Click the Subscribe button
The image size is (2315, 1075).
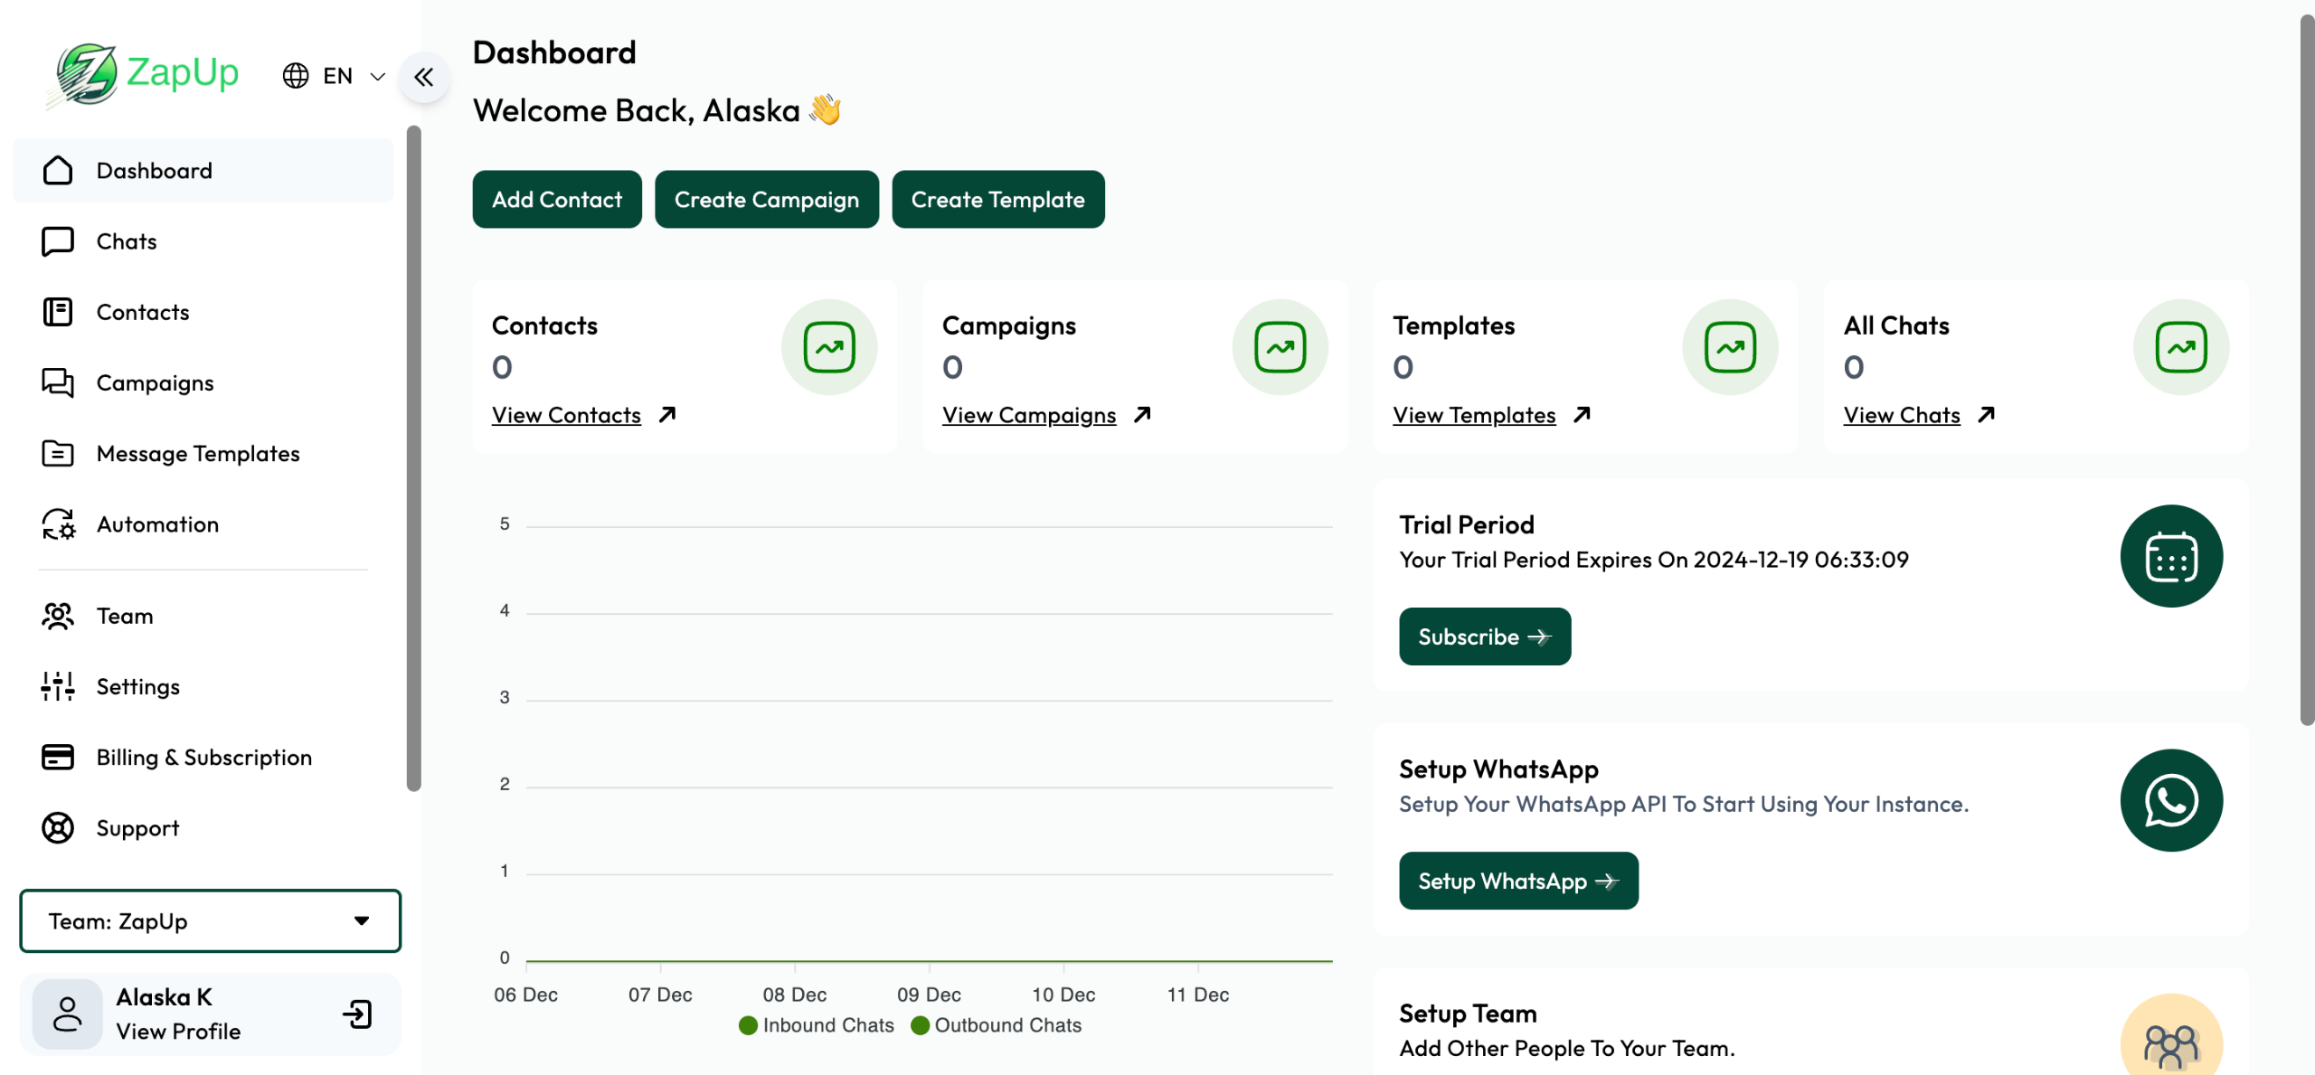[1484, 637]
